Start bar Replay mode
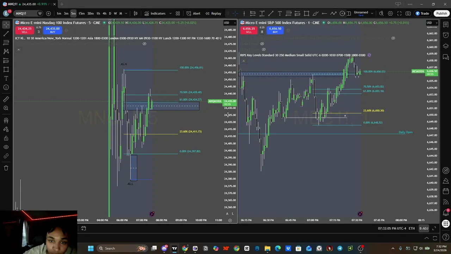 coord(213,13)
